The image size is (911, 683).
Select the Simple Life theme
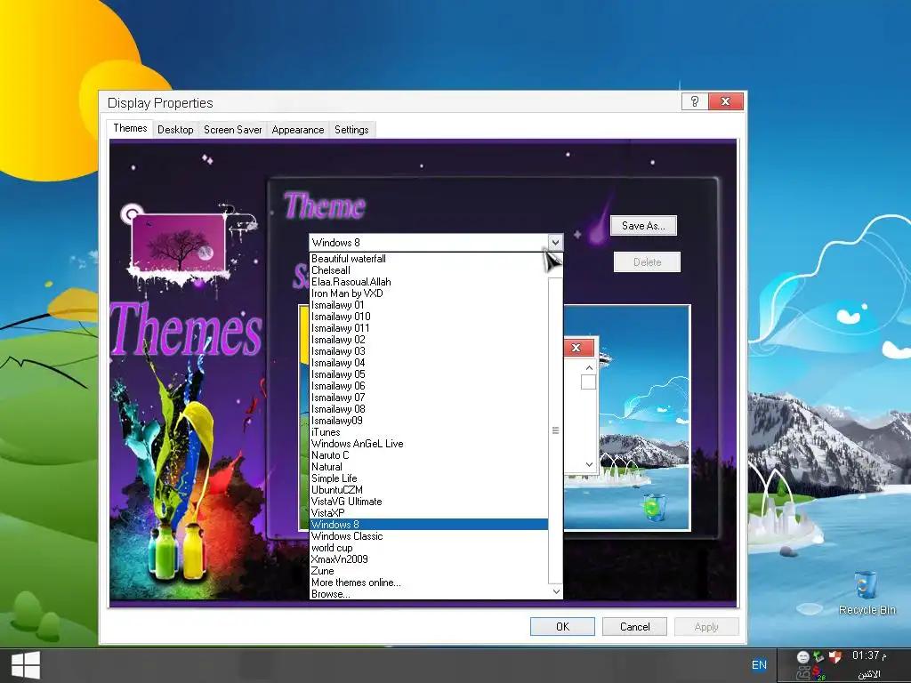click(430, 478)
